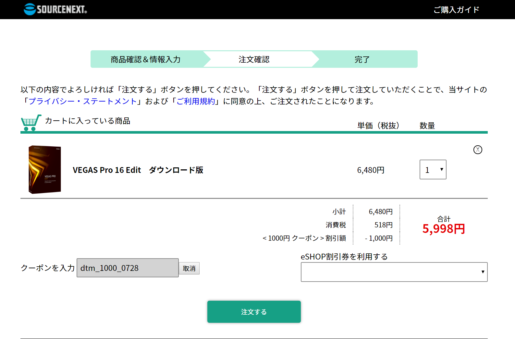
Task: Open the ご利用規約 link
Action: click(196, 101)
